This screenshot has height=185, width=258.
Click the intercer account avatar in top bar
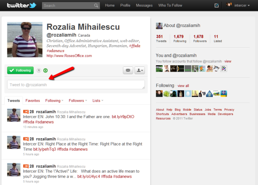point(229,5)
